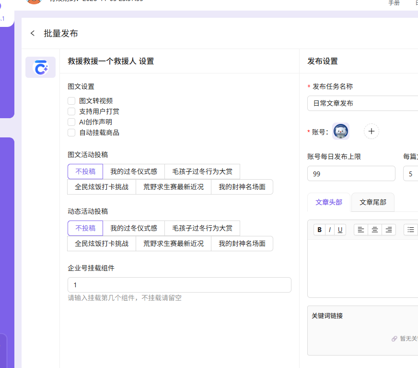Screen dimensions: 418x368
Task: Select left text alignment
Action: 360,230
